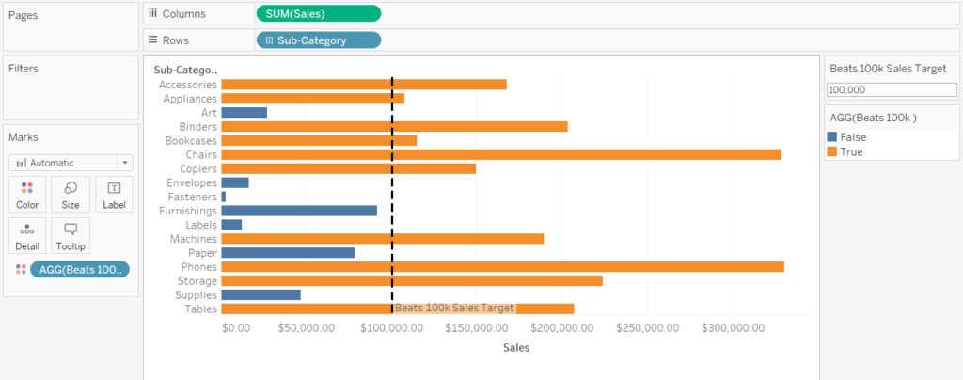The height and width of the screenshot is (380, 963).
Task: Open the Automatic mark type dropdown
Action: click(x=64, y=163)
